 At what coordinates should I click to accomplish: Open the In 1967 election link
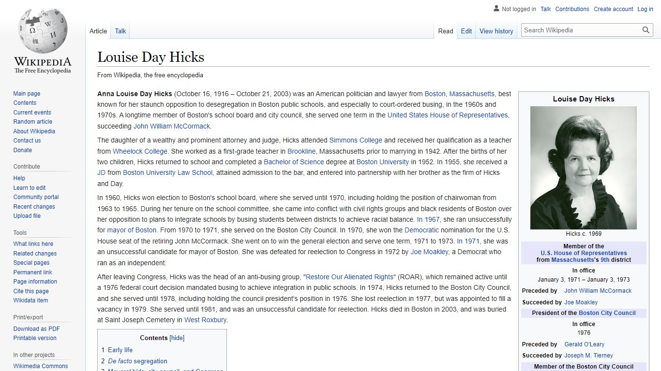click(428, 219)
